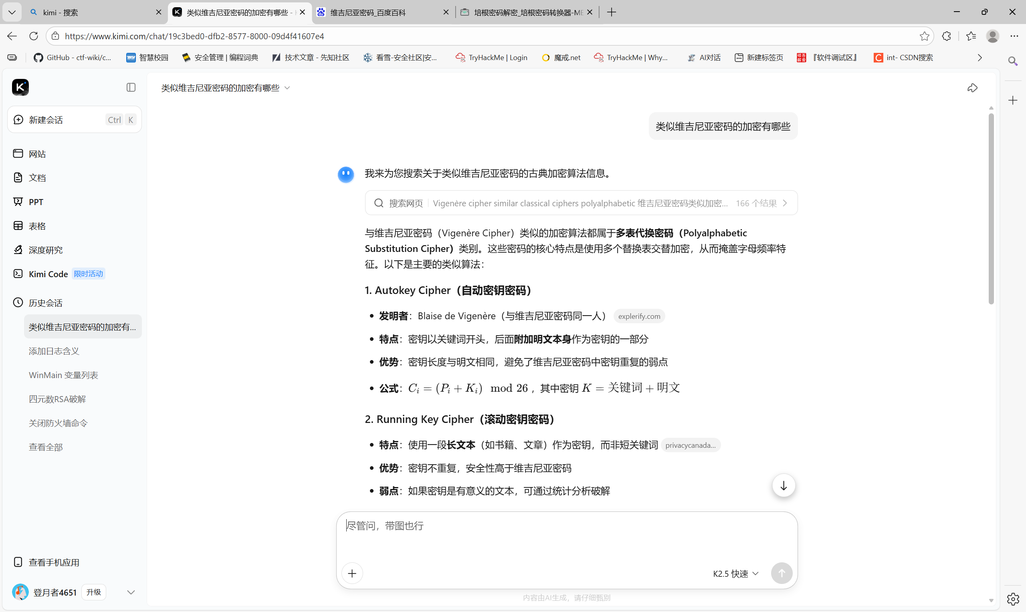This screenshot has width=1026, height=612.
Task: Open Kimi Code from sidebar
Action: tap(48, 274)
